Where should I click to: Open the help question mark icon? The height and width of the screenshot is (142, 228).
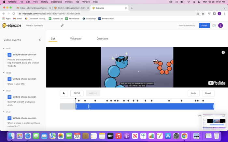(214, 26)
